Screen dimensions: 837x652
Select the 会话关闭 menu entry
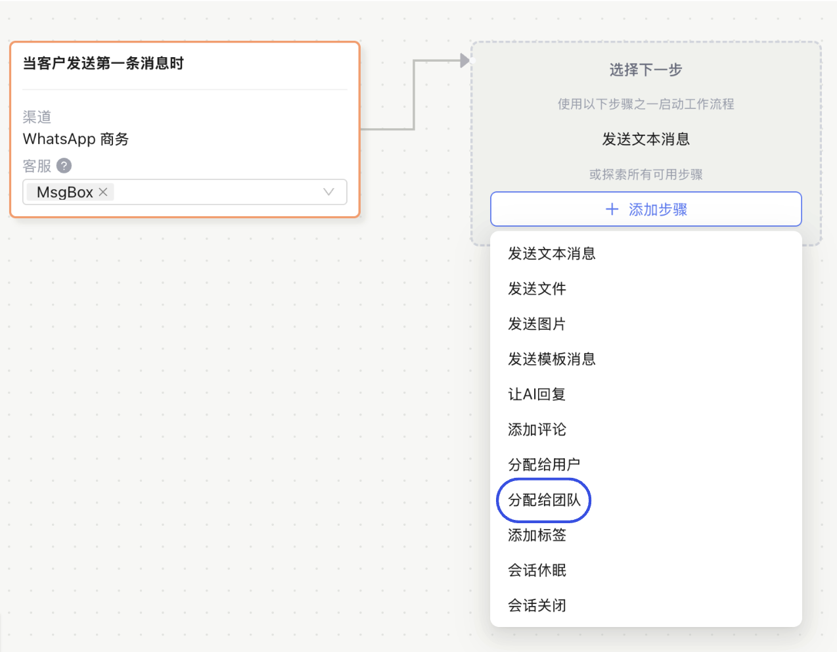coord(537,606)
